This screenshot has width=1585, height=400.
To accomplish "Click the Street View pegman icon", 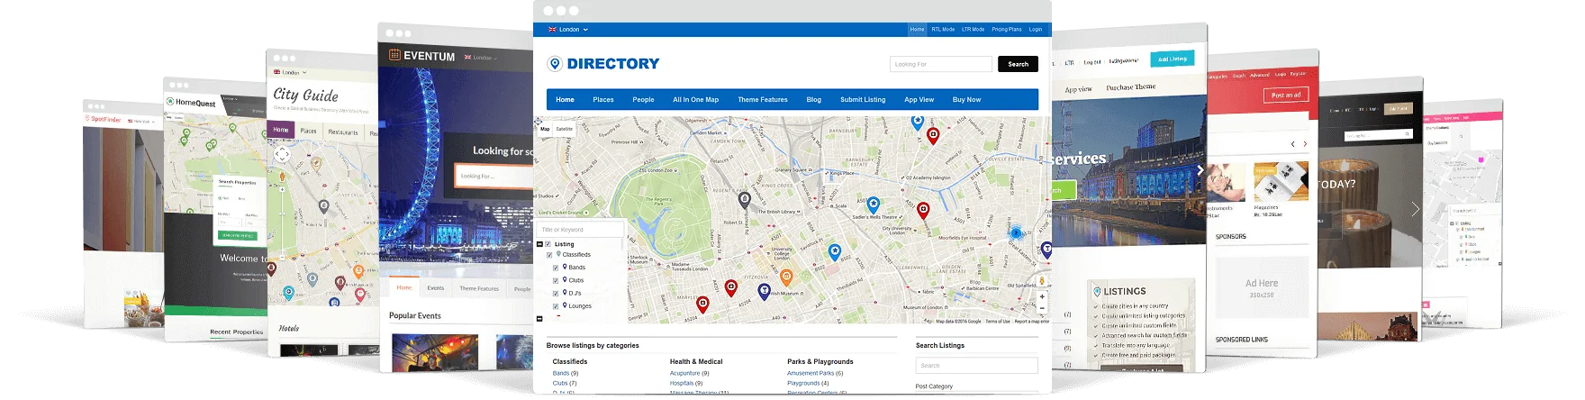I will [1042, 279].
